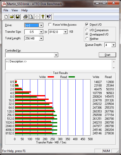The height and width of the screenshot is (155, 121).
Task: Click the 128.0 transfer size row label
Action: (x=11, y=111)
